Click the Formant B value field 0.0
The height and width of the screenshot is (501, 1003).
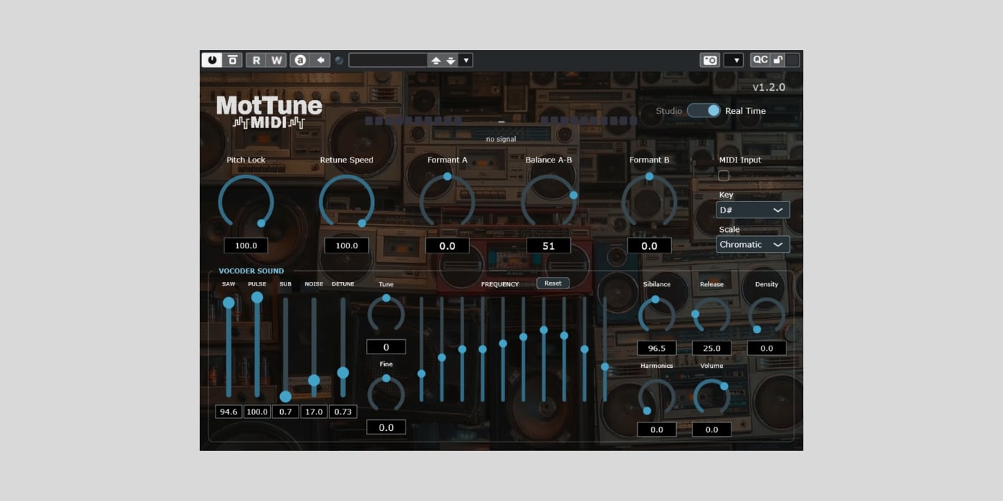649,245
